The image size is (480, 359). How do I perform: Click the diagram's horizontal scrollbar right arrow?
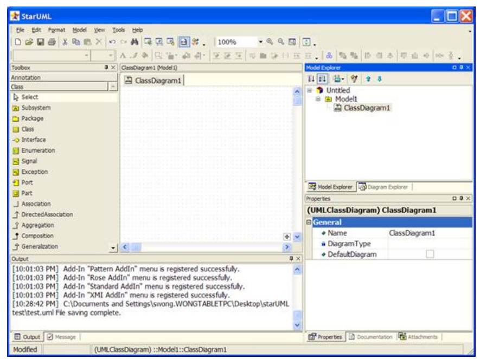coord(286,247)
